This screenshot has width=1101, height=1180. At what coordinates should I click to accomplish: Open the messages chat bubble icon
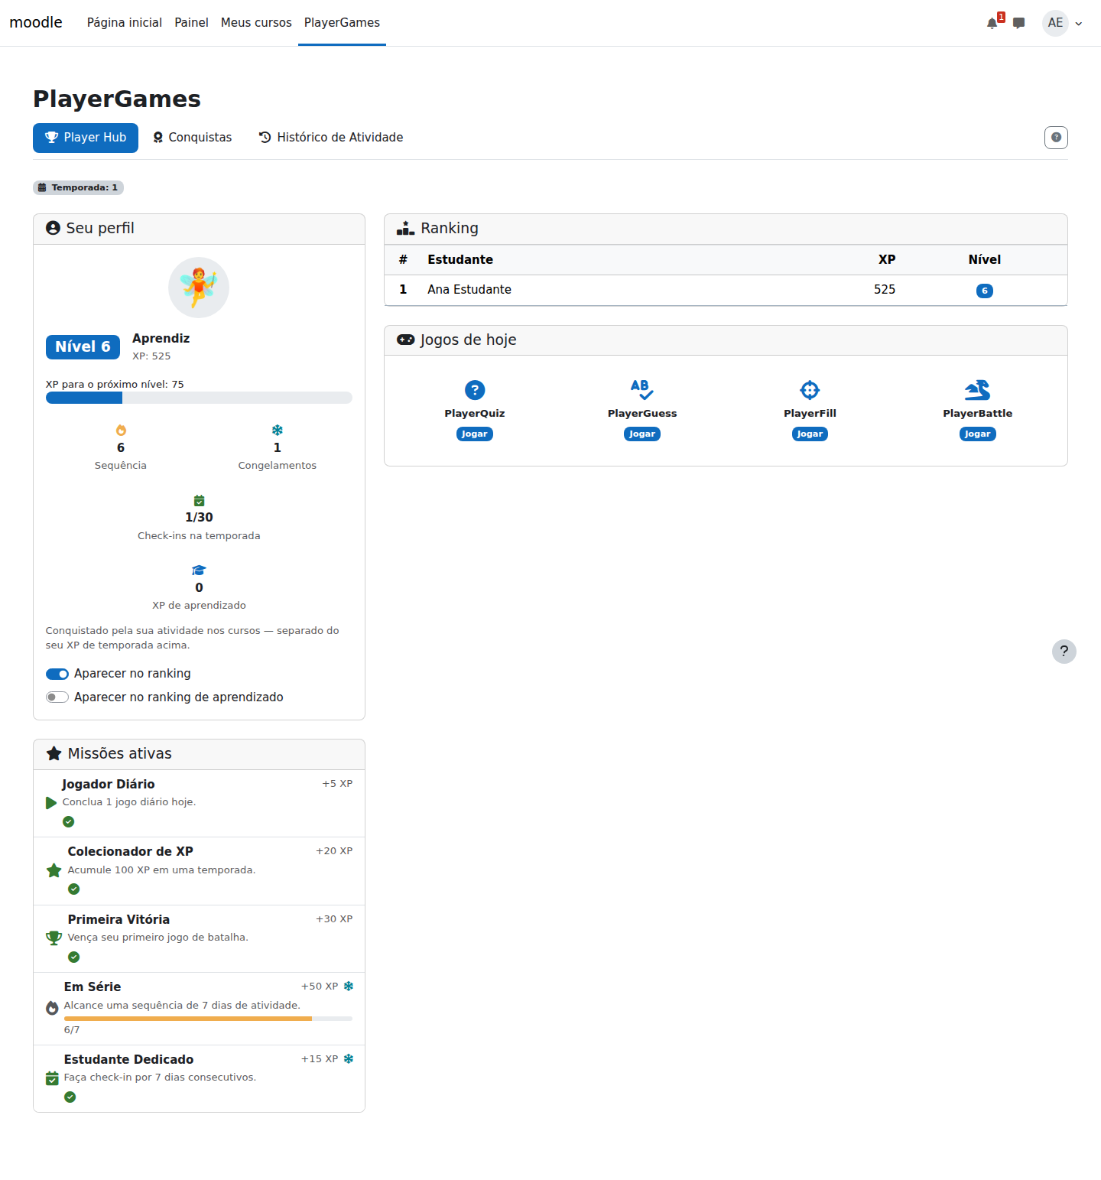pyautogui.click(x=1018, y=23)
